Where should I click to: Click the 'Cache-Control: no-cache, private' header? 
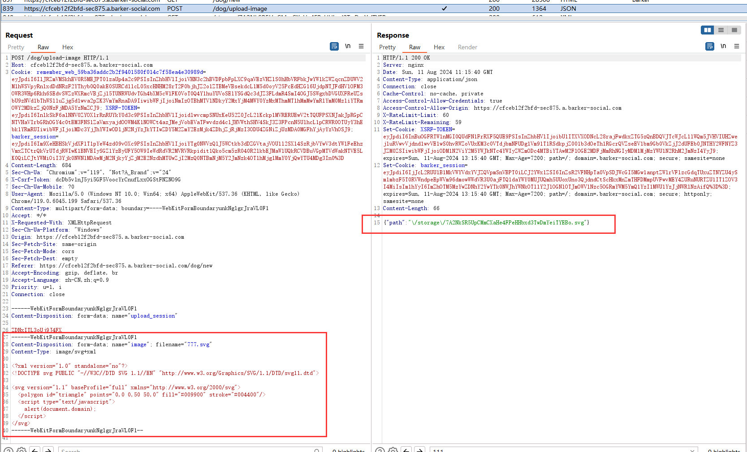click(x=433, y=94)
